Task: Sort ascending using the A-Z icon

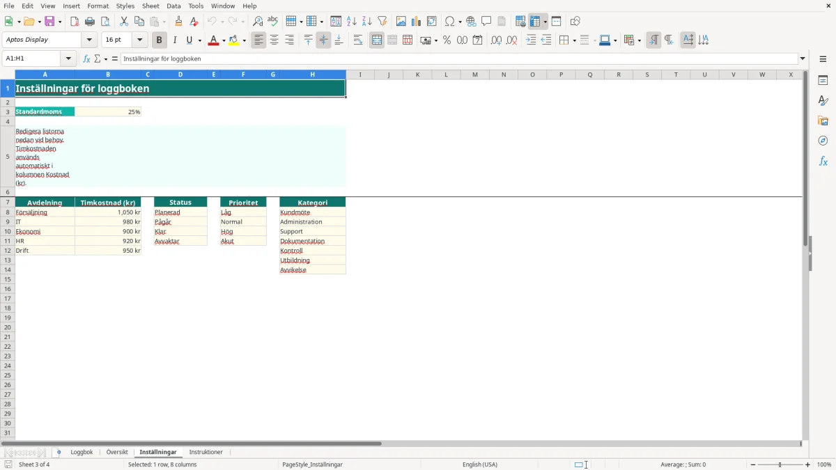Action: pos(352,22)
